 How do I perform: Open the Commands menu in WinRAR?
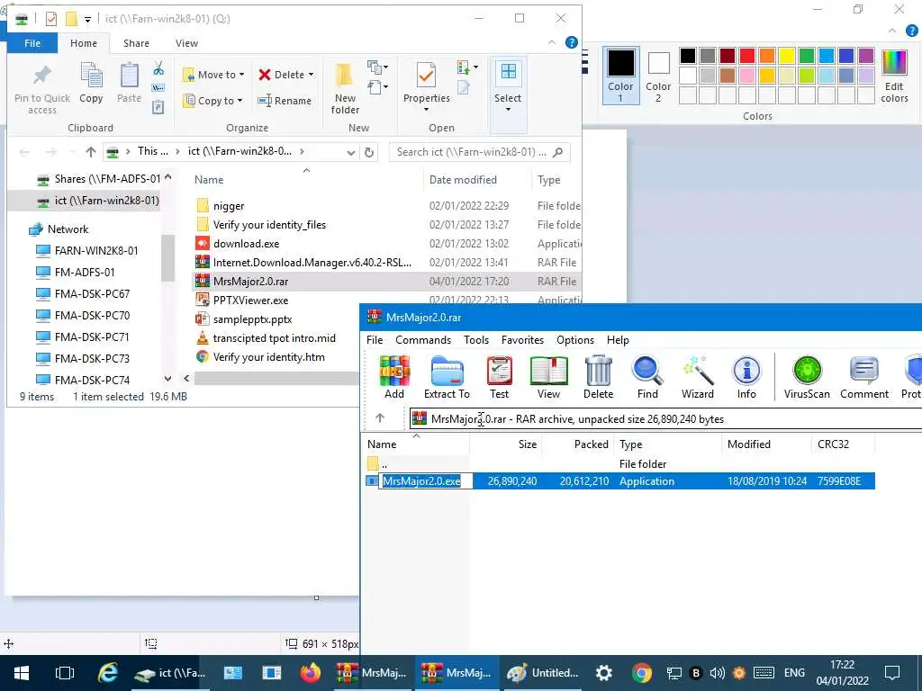423,339
